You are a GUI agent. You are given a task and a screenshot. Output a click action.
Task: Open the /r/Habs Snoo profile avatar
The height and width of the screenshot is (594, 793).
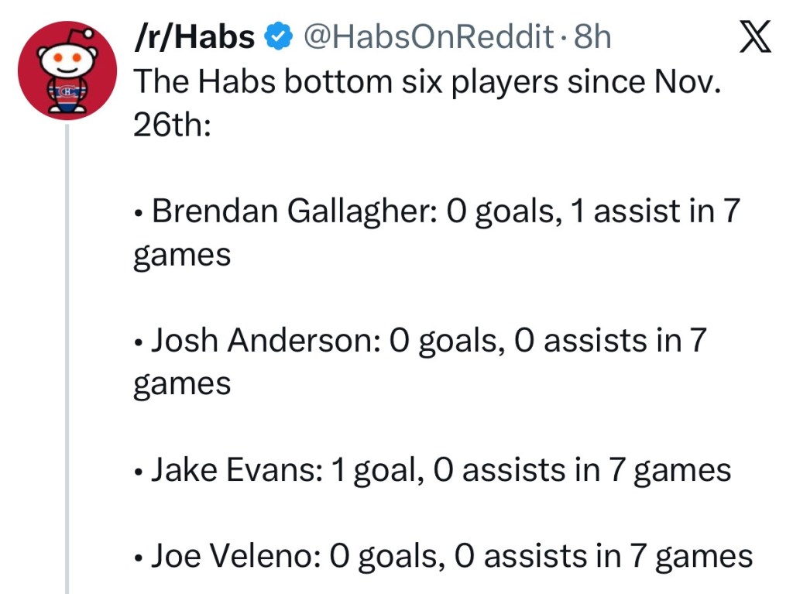pos(67,71)
